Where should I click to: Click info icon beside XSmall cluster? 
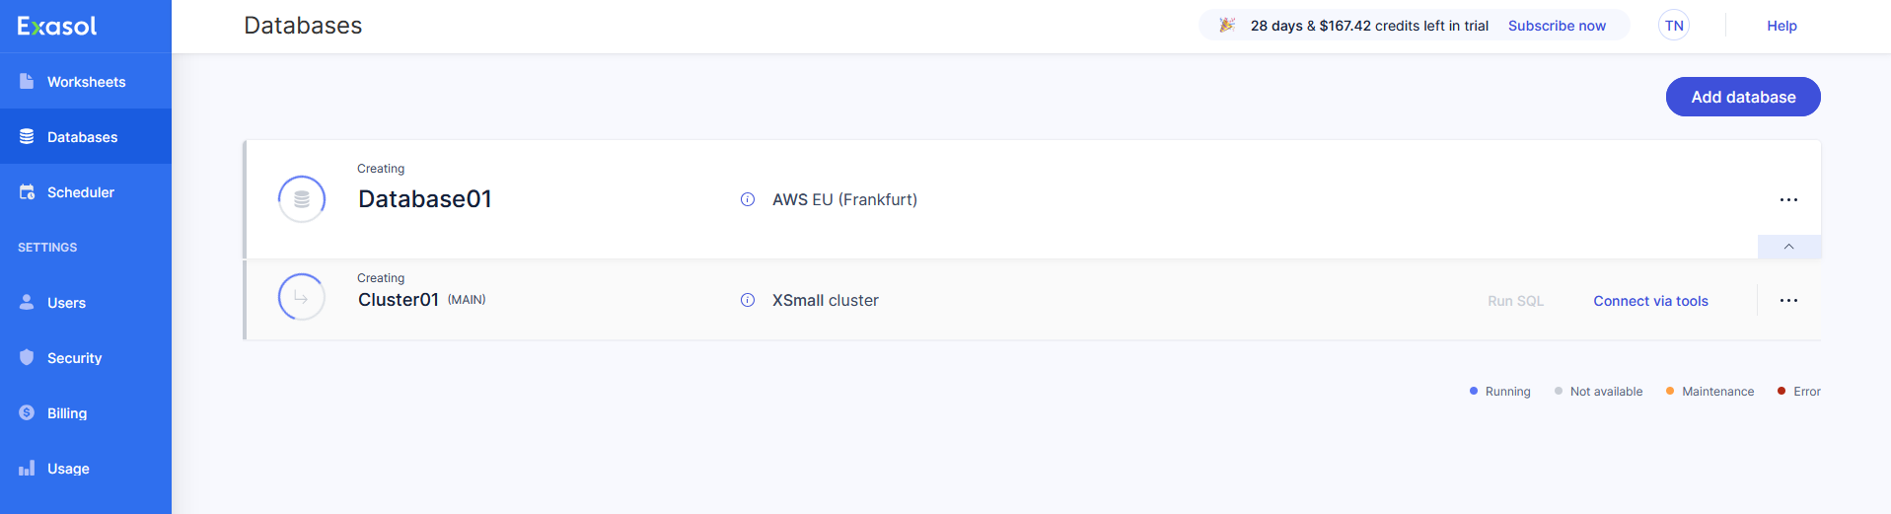point(748,300)
